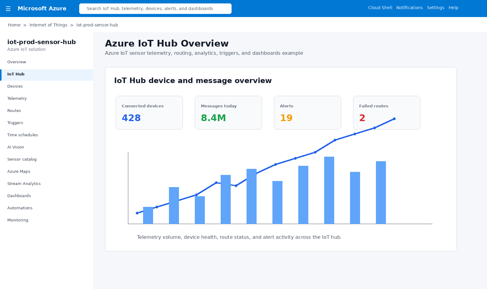This screenshot has width=487, height=289.
Task: Click the Azure IoT Hub Overview heading
Action: point(167,44)
